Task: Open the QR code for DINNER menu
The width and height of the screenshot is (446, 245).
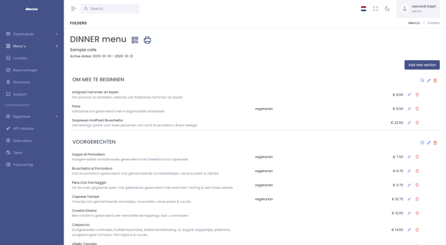Action: (x=135, y=40)
